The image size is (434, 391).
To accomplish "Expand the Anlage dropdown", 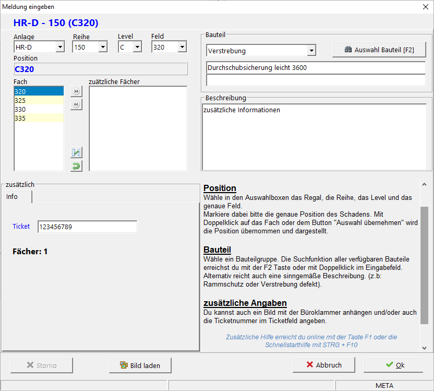I will pos(59,48).
